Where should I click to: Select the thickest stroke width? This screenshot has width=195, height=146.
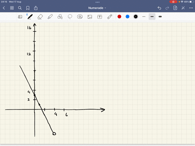[x=160, y=17]
